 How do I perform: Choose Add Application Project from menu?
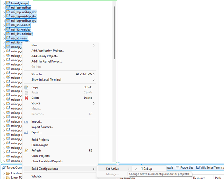[x=48, y=51]
